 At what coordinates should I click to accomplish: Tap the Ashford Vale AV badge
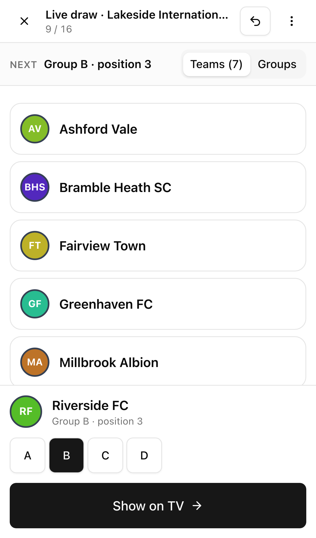coord(35,129)
